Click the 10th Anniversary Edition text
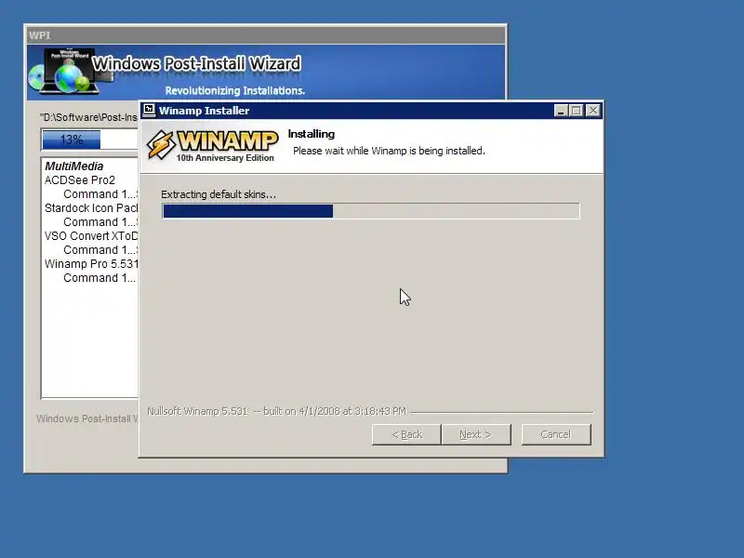The image size is (744, 558). click(225, 158)
